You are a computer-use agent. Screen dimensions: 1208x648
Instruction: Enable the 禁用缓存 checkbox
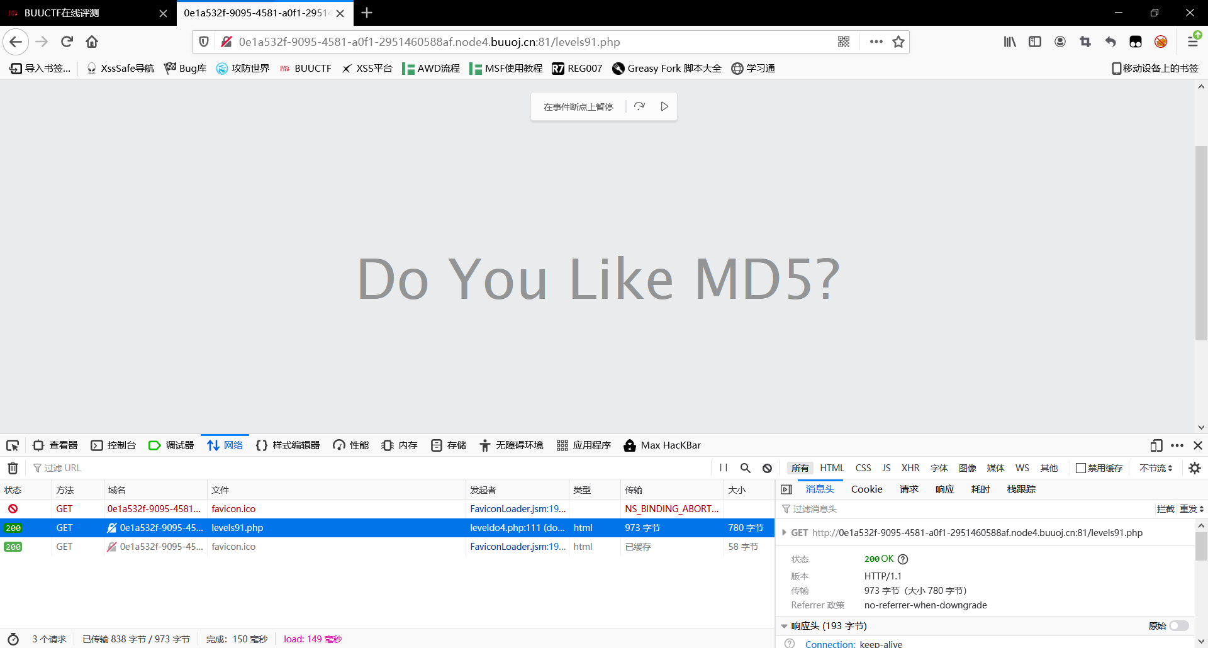(x=1080, y=468)
